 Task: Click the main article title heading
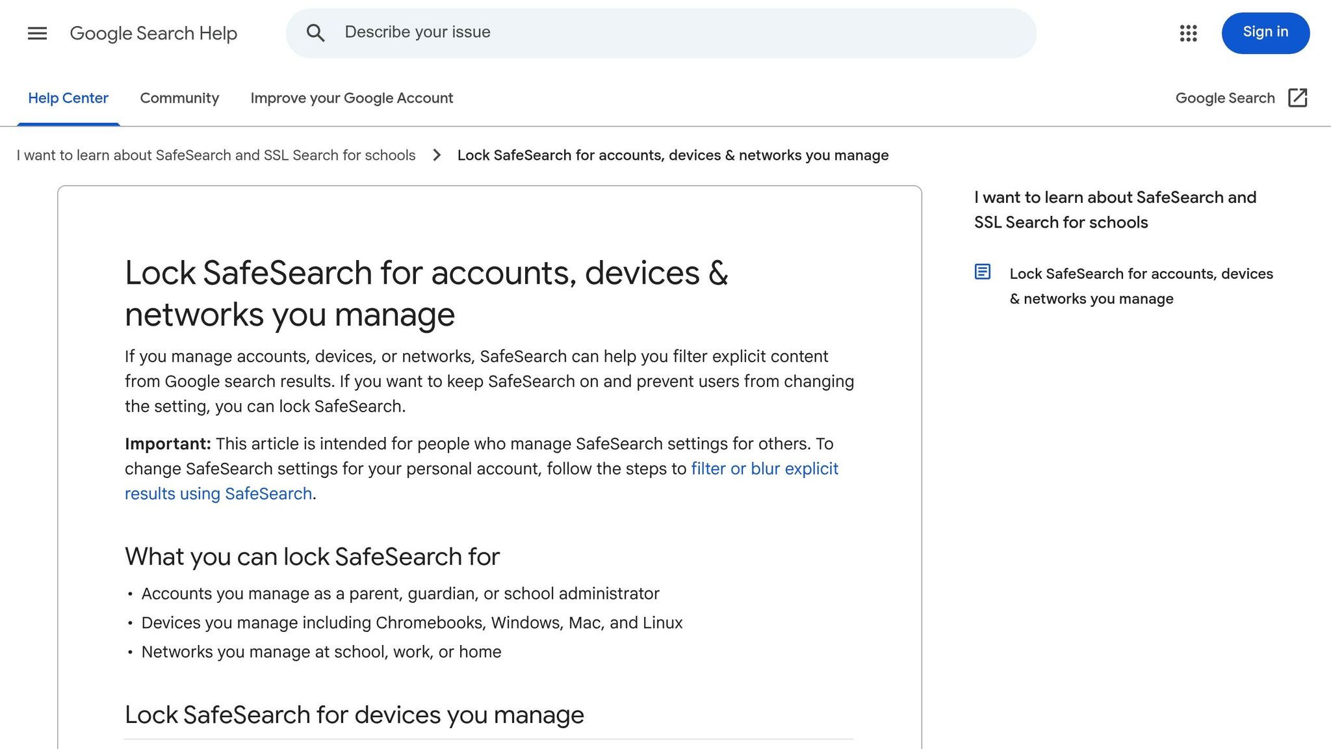pos(426,293)
